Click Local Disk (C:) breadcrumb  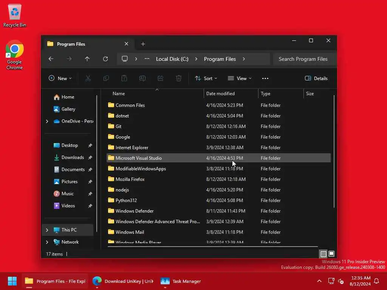coord(172,59)
